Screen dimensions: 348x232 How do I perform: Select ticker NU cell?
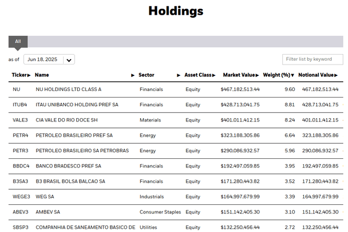[16, 89]
